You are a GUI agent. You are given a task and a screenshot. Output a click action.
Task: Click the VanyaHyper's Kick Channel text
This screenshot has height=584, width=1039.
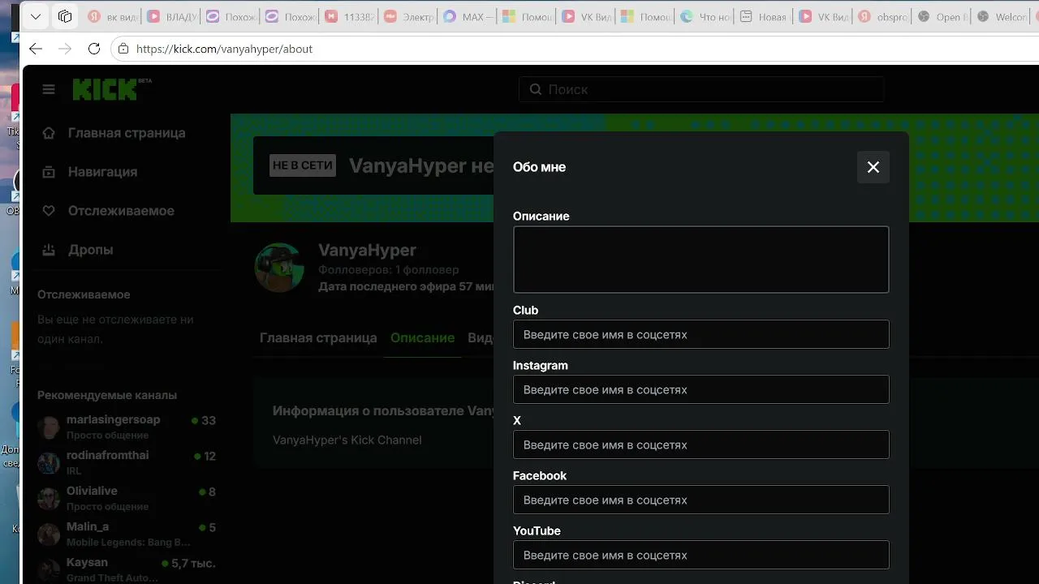coord(347,440)
